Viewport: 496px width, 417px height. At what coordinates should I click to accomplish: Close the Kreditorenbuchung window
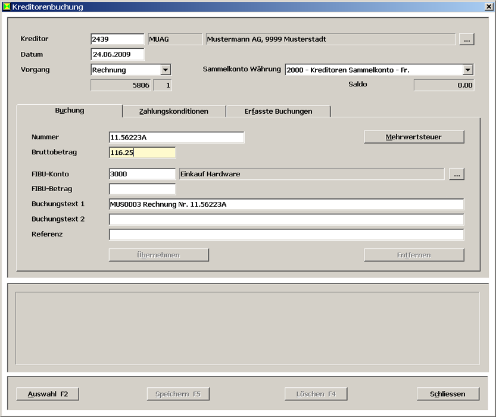(x=488, y=7)
